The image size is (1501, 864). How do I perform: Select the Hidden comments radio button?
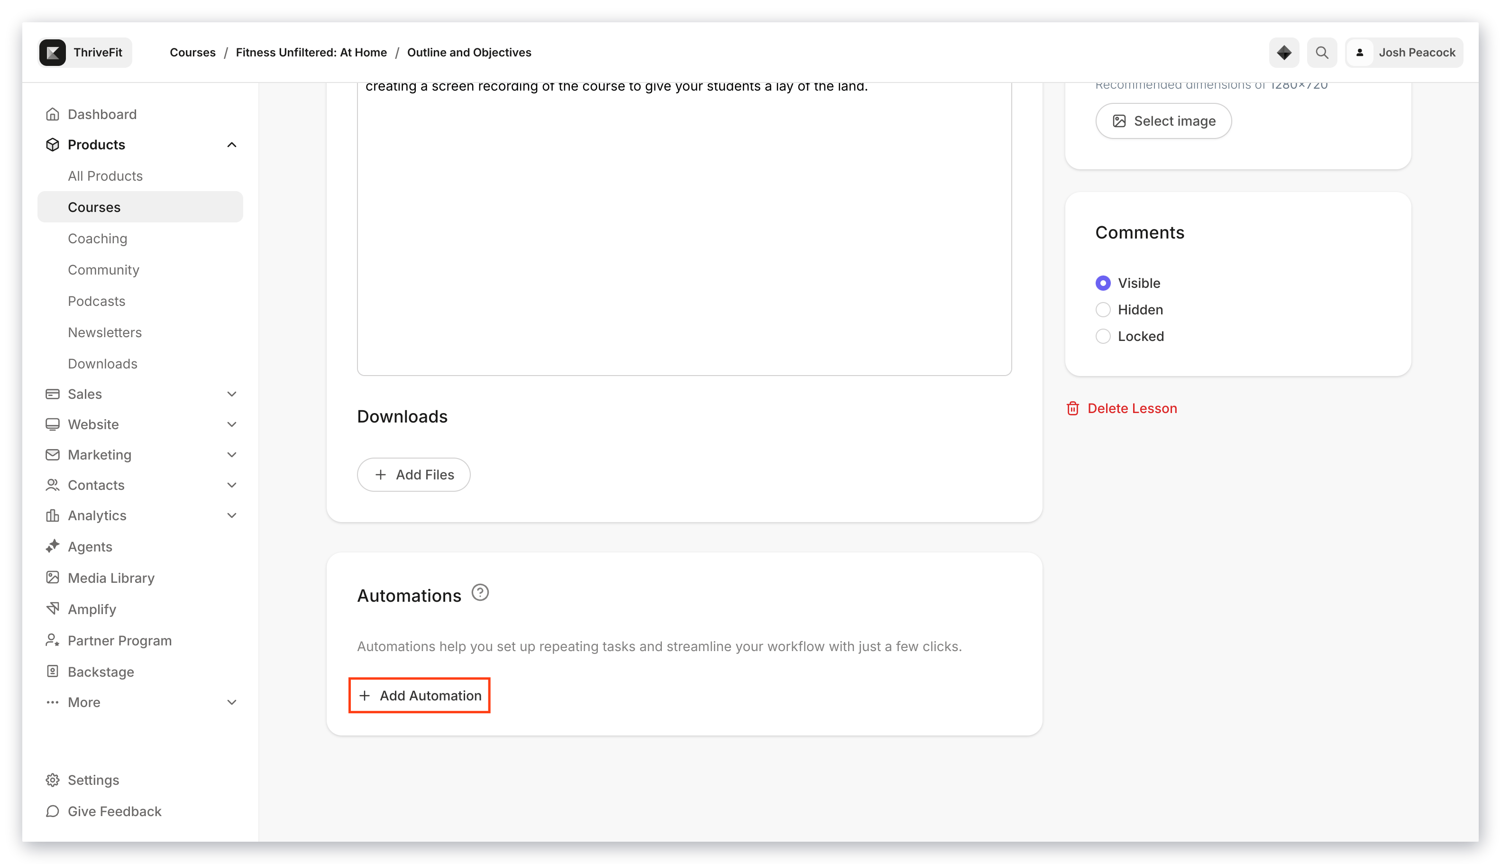click(1103, 310)
